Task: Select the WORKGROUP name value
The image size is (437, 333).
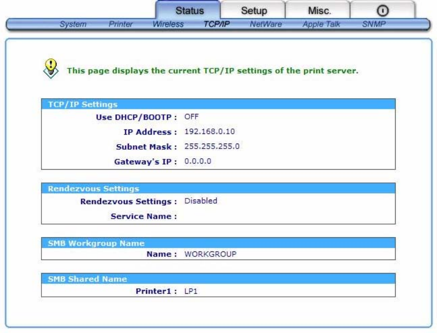Action: pyautogui.click(x=211, y=254)
